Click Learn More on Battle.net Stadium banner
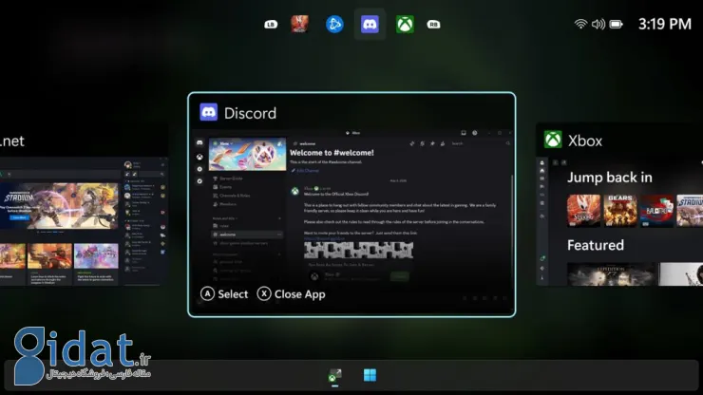Screen dimensions: 703x395 point(19,217)
